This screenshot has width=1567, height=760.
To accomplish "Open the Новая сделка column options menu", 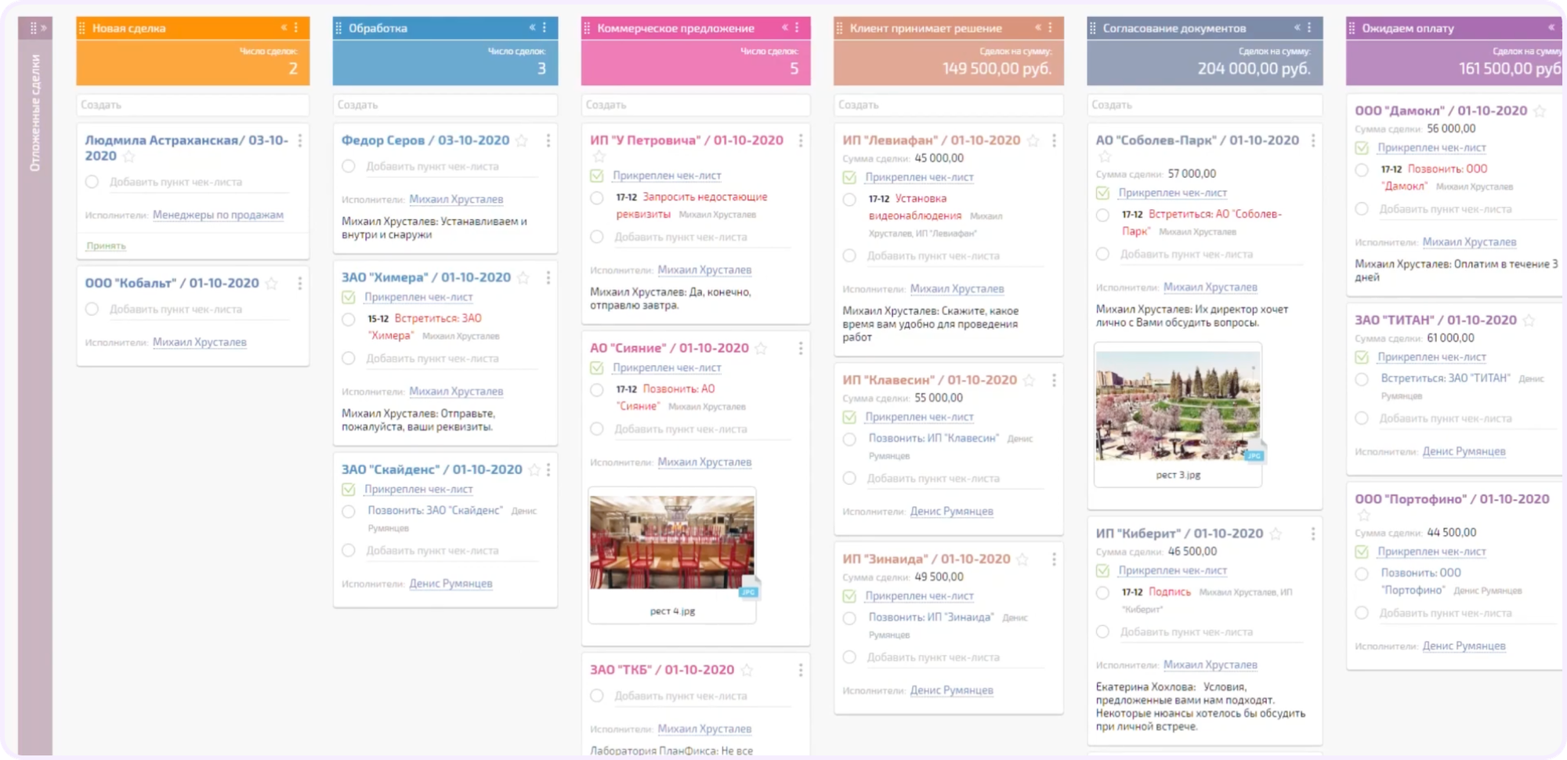I will [296, 28].
